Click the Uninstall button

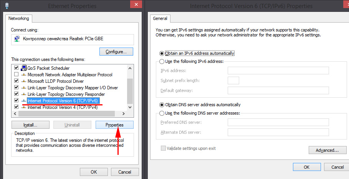72,125
